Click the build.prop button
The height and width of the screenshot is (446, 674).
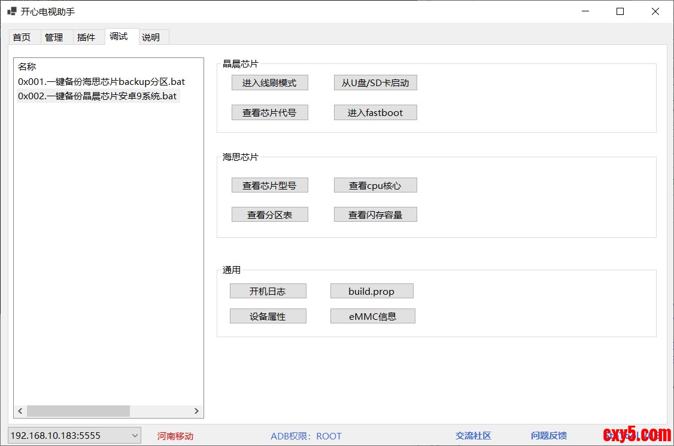click(371, 291)
